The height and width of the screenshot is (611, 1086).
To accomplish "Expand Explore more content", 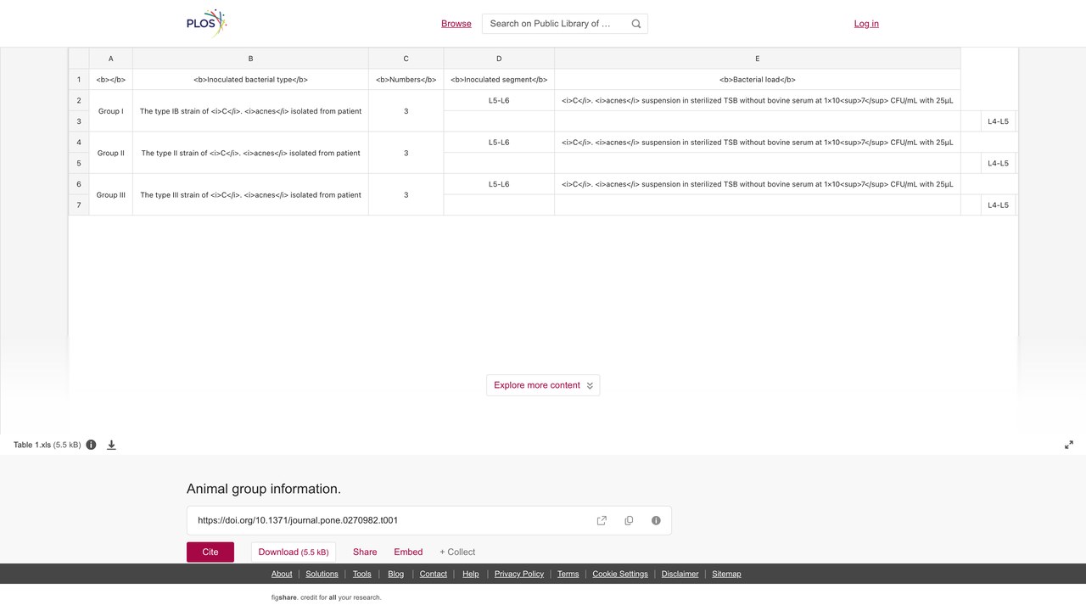I will click(x=543, y=385).
